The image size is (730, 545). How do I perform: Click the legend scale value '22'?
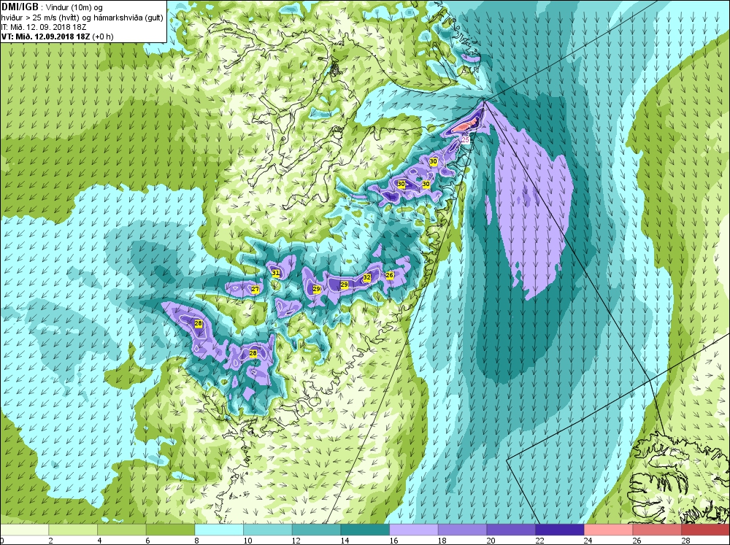(x=539, y=541)
